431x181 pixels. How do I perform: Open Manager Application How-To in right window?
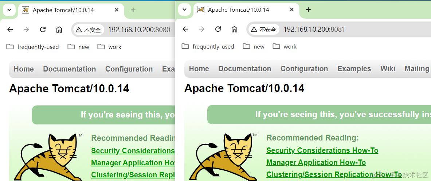coord(316,163)
